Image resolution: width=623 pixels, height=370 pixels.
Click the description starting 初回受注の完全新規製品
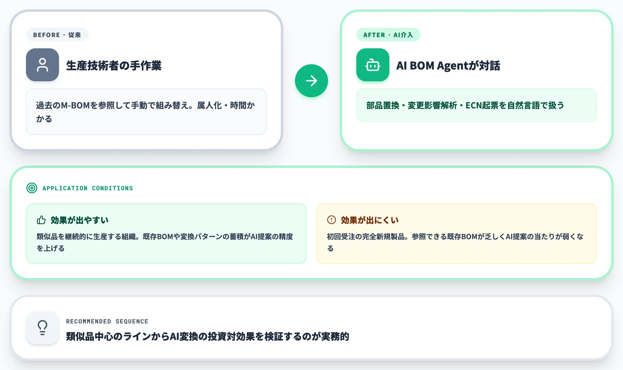[455, 242]
